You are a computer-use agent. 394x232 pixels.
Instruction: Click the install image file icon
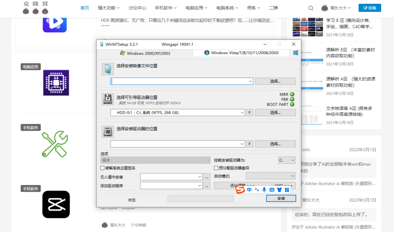click(108, 69)
